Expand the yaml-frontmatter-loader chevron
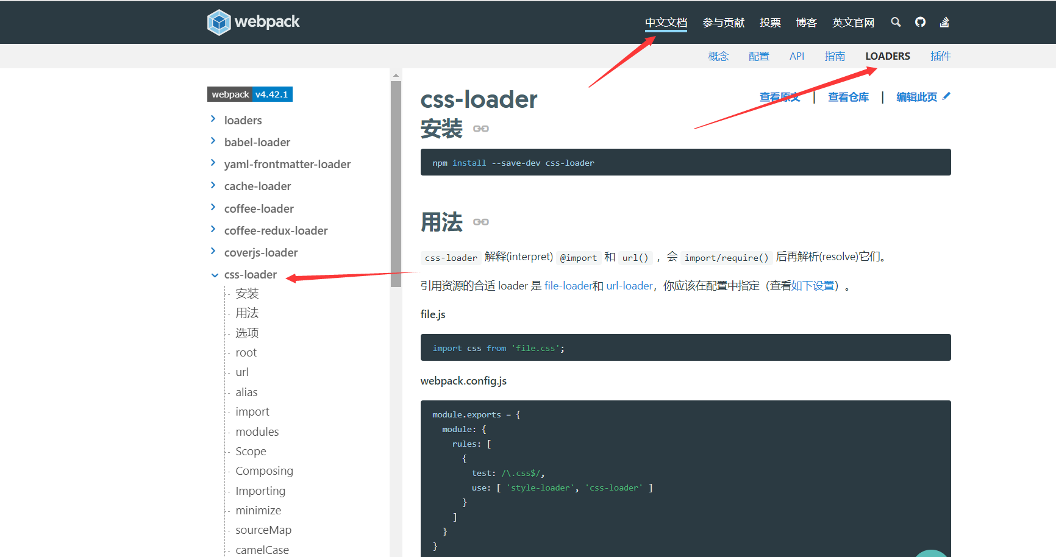Viewport: 1056px width, 557px height. (213, 163)
